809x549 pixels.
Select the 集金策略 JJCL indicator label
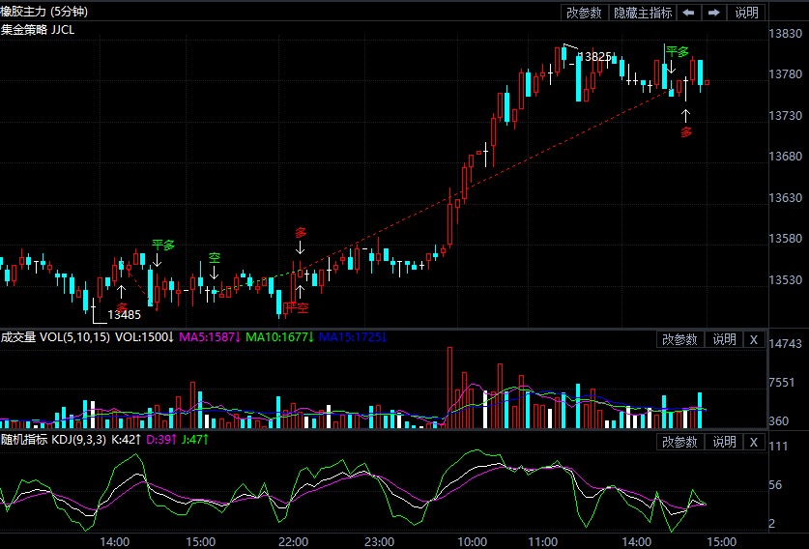click(38, 30)
